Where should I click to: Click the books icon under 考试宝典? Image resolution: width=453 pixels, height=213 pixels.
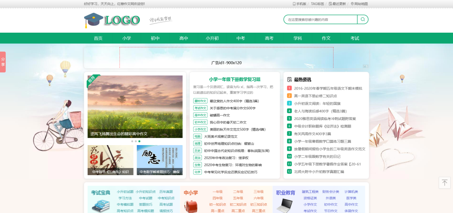tap(101, 205)
